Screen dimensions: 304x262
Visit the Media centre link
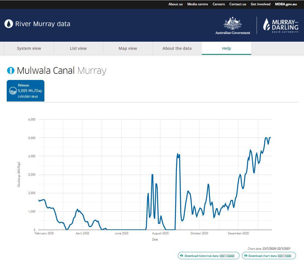tap(198, 4)
